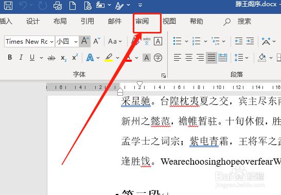Open the 视图 tab
Viewport: 281px width, 195px height.
pyautogui.click(x=169, y=21)
